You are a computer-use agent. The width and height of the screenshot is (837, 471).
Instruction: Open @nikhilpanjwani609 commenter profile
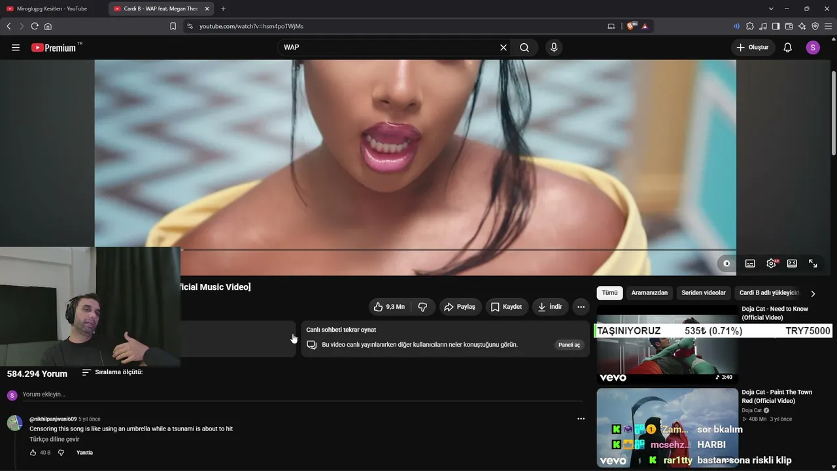(x=53, y=419)
